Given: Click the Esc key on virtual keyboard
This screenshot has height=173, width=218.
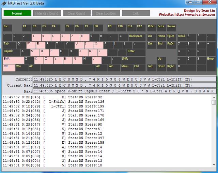Looking at the screenshot, I should 7,28.
